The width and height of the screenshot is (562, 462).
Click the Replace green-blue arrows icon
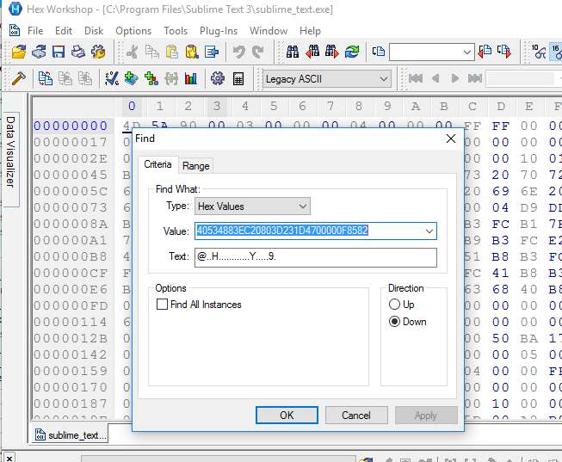[x=352, y=52]
